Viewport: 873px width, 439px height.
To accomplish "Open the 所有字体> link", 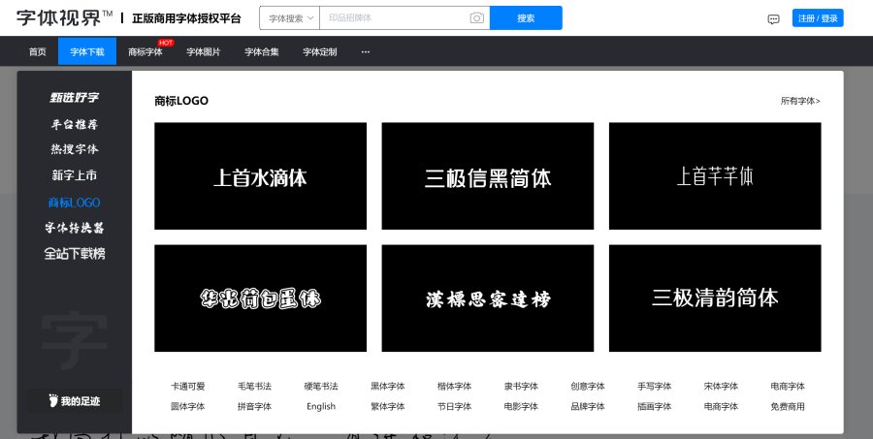I will point(800,101).
